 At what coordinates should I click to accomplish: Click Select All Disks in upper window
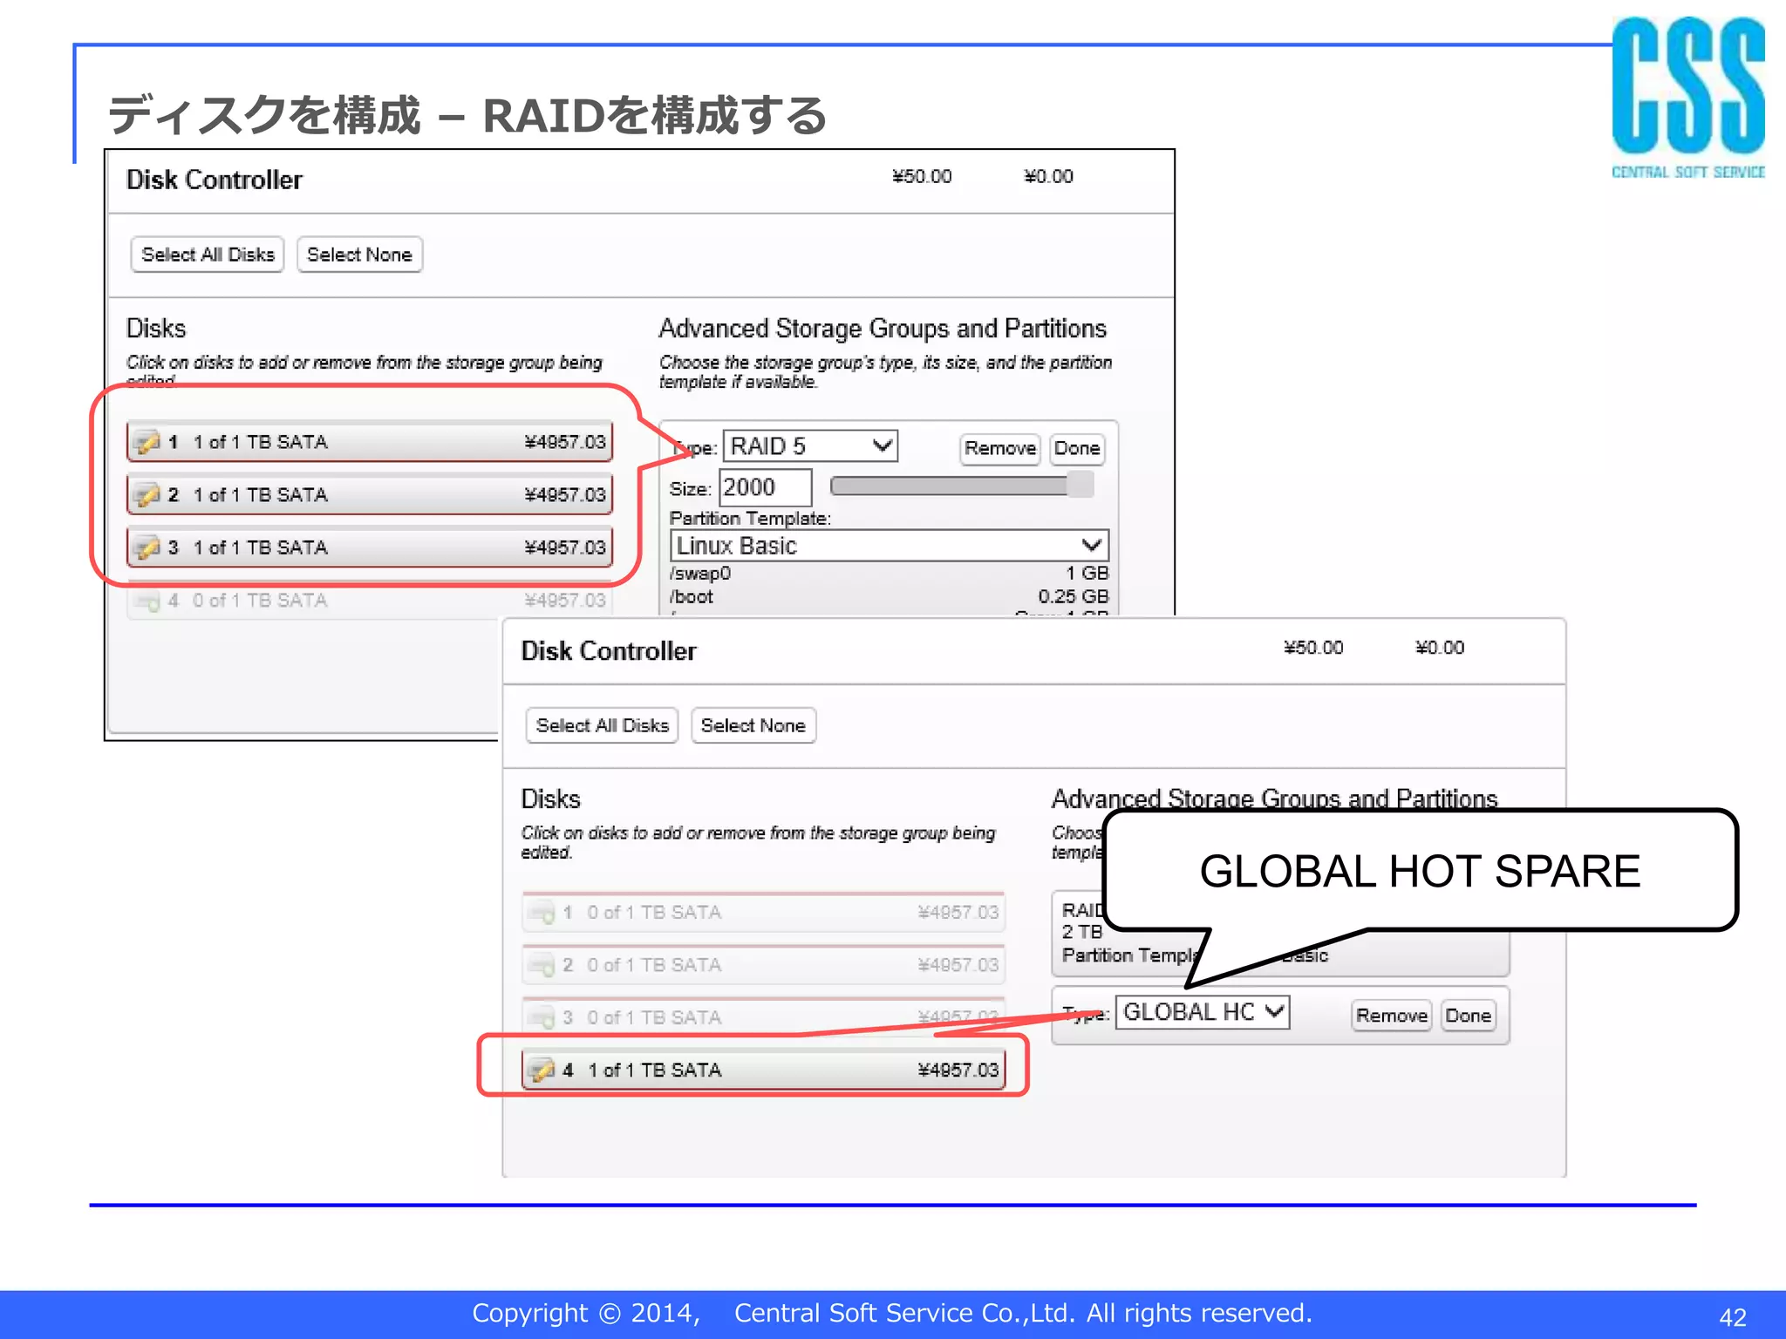[x=208, y=255]
